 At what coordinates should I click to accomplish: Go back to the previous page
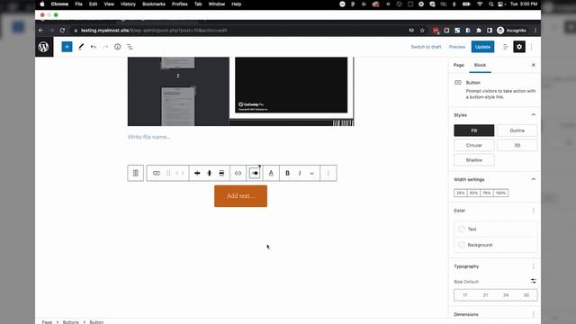point(40,31)
